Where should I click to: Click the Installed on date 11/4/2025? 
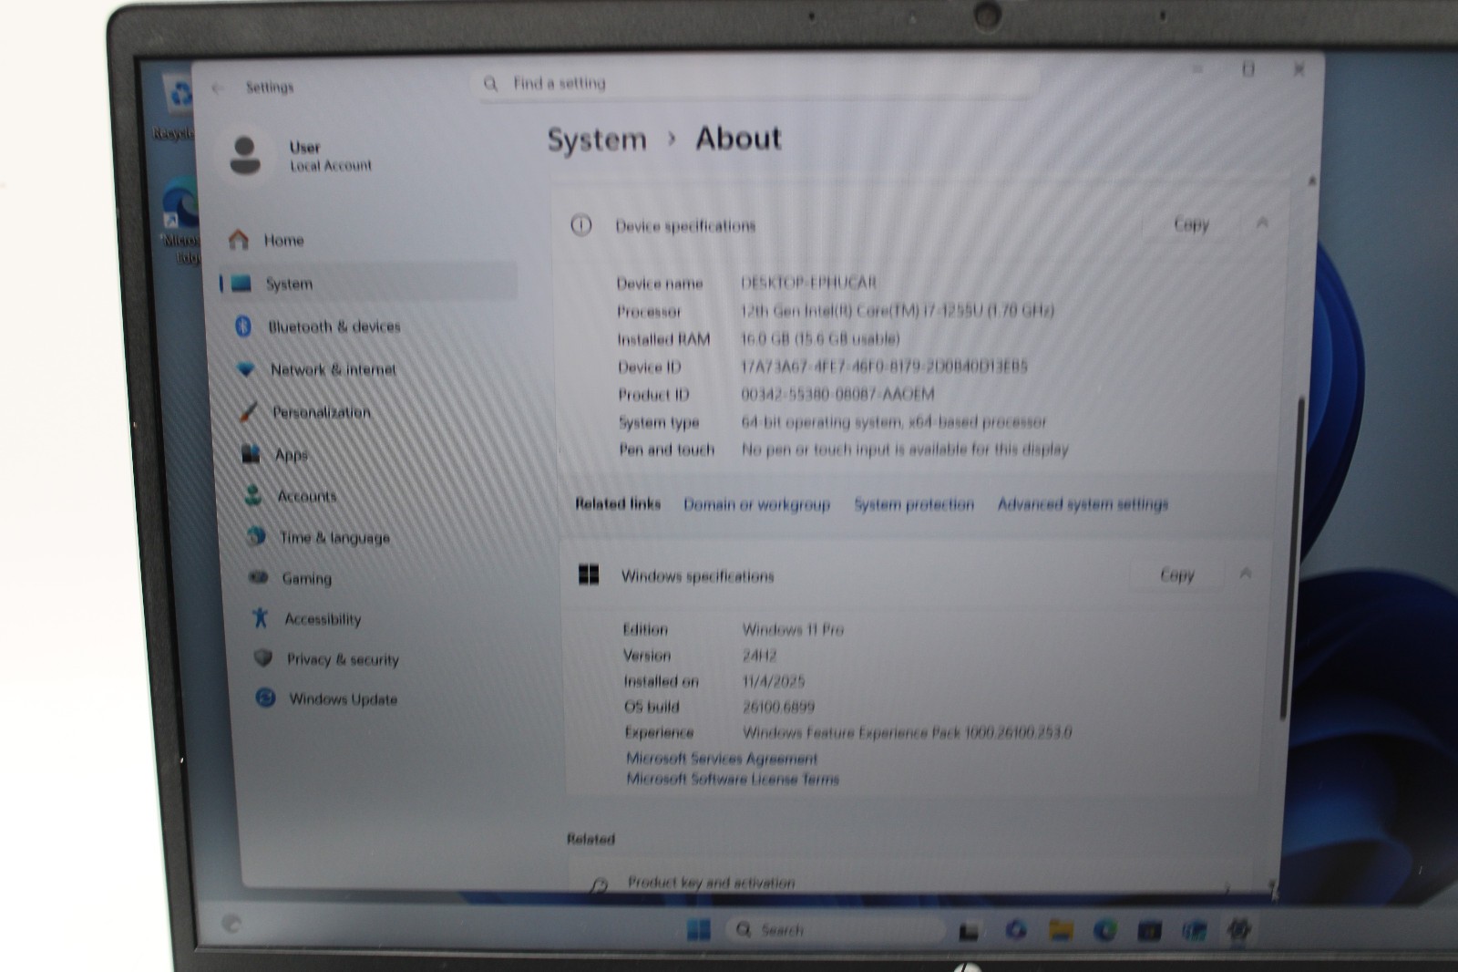pos(774,681)
